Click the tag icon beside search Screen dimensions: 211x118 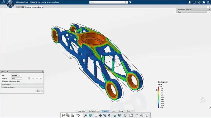130,2
